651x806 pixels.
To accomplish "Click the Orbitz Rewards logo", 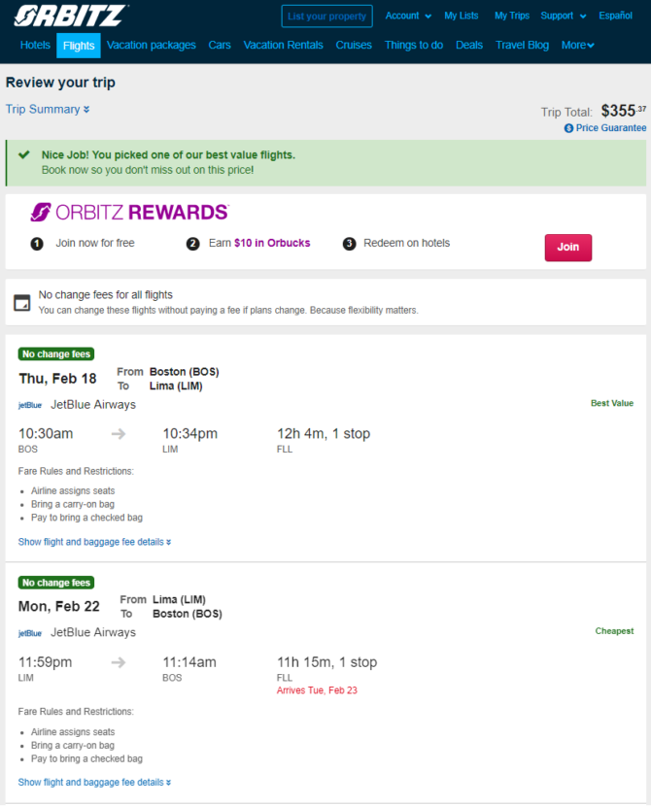I will [129, 212].
